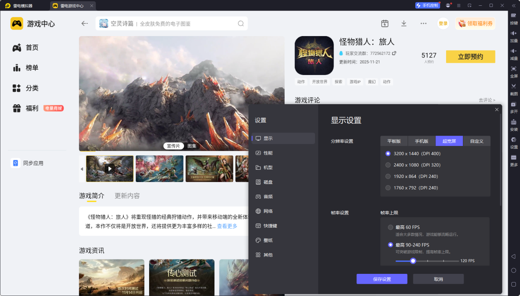Click the user account icon in title bar
520x296 pixels.
click(448, 5)
